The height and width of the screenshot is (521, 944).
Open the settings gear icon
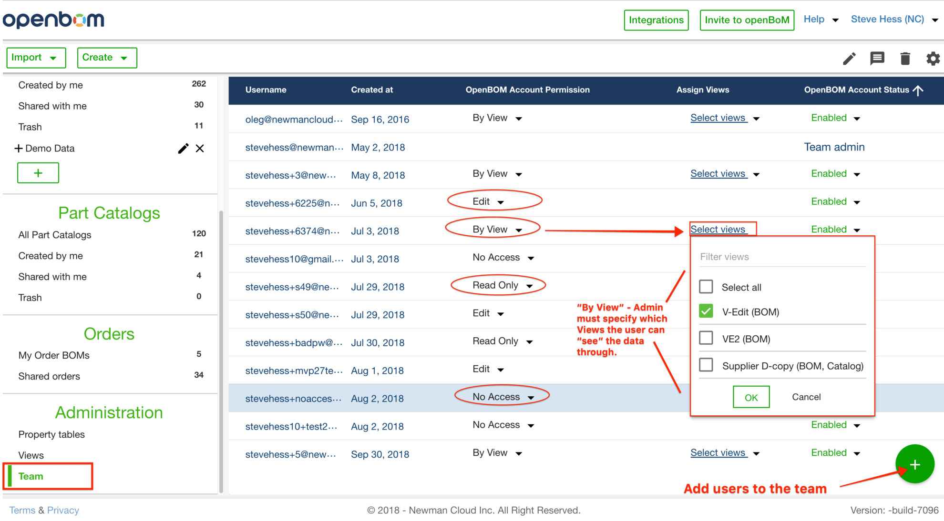click(933, 58)
